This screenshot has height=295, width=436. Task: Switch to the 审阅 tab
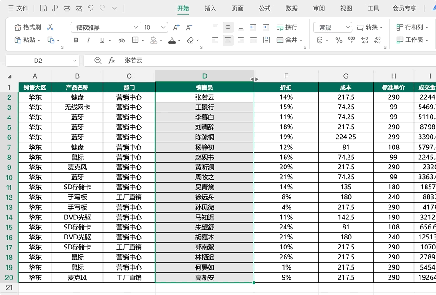tap(319, 8)
